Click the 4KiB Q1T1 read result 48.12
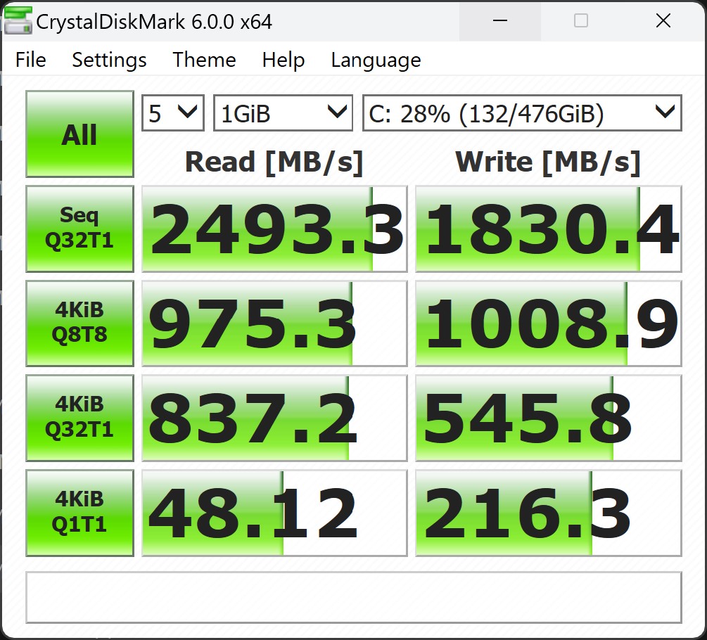Screen dimensions: 707x640 point(274,513)
